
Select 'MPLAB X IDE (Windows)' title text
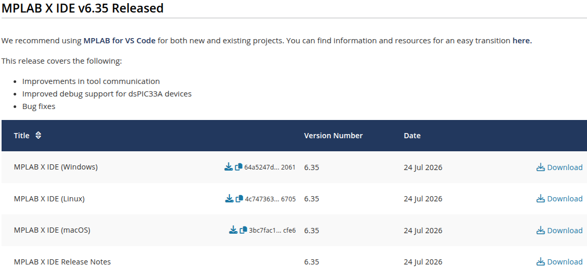[x=56, y=167]
